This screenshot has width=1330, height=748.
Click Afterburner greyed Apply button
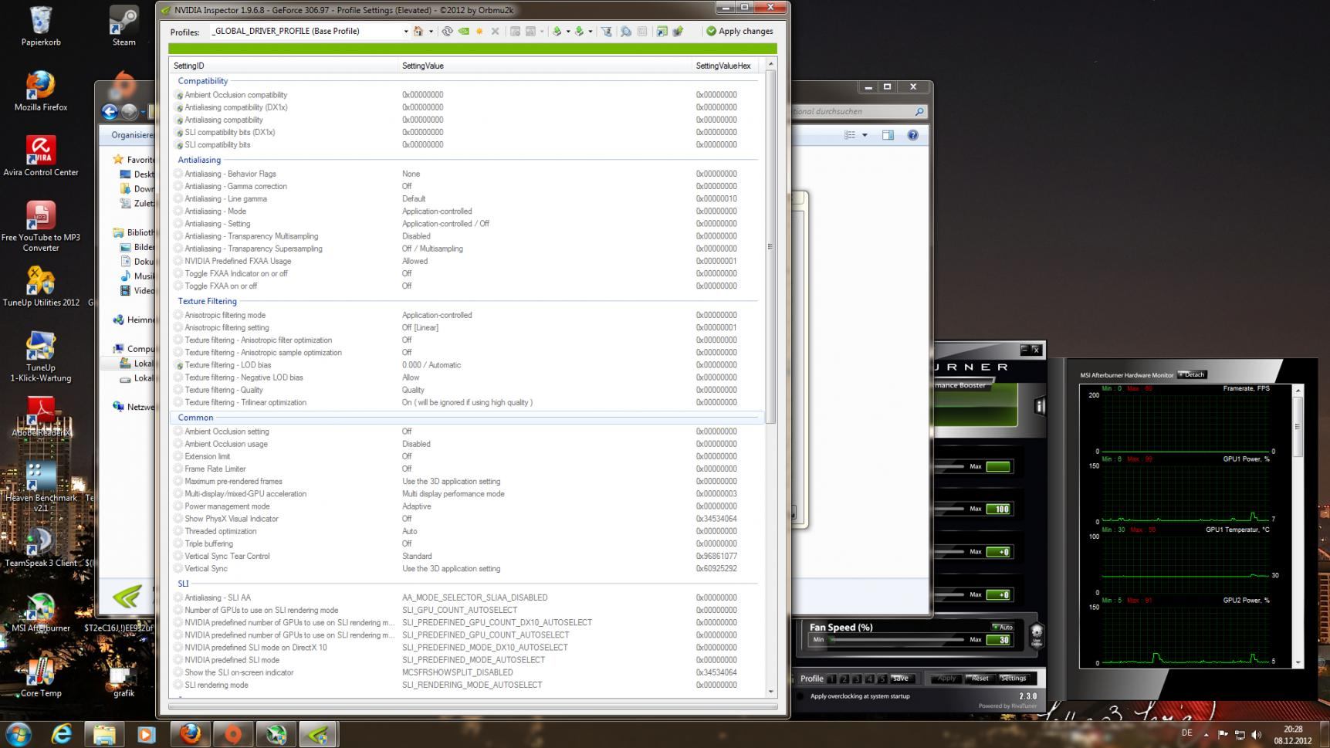[x=946, y=679]
